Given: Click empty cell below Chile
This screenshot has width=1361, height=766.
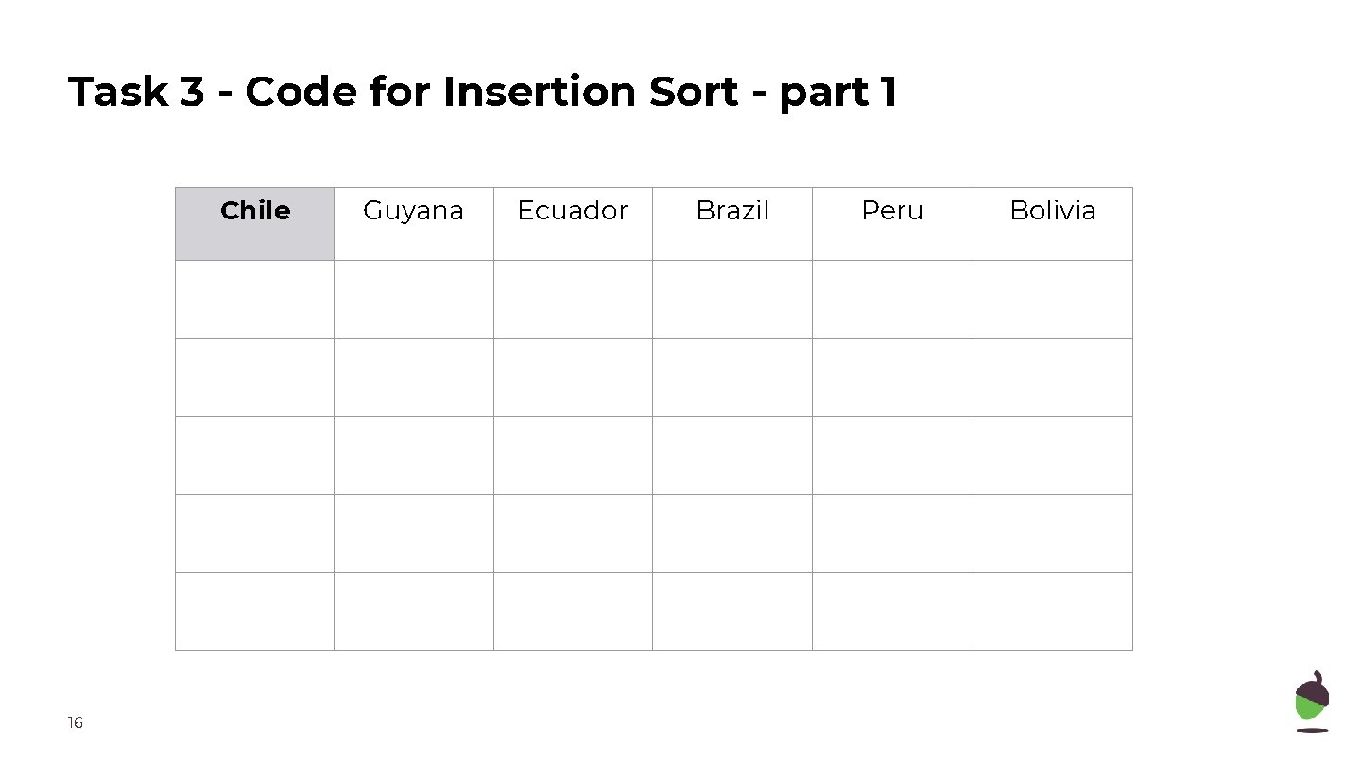Looking at the screenshot, I should (x=254, y=299).
